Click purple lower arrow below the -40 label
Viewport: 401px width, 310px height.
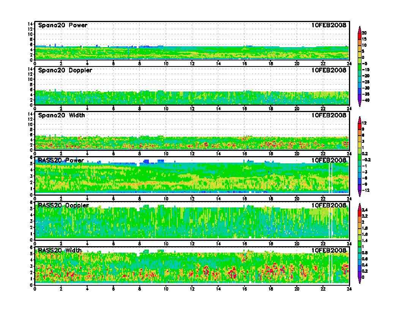pos(360,104)
